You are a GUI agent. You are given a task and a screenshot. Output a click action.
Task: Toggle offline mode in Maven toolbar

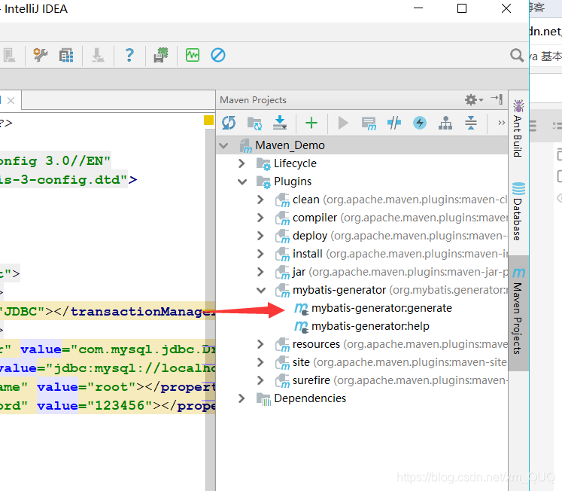pyautogui.click(x=394, y=123)
